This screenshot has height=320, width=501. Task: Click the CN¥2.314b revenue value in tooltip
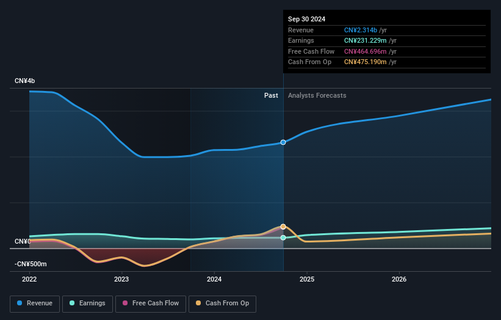point(361,30)
